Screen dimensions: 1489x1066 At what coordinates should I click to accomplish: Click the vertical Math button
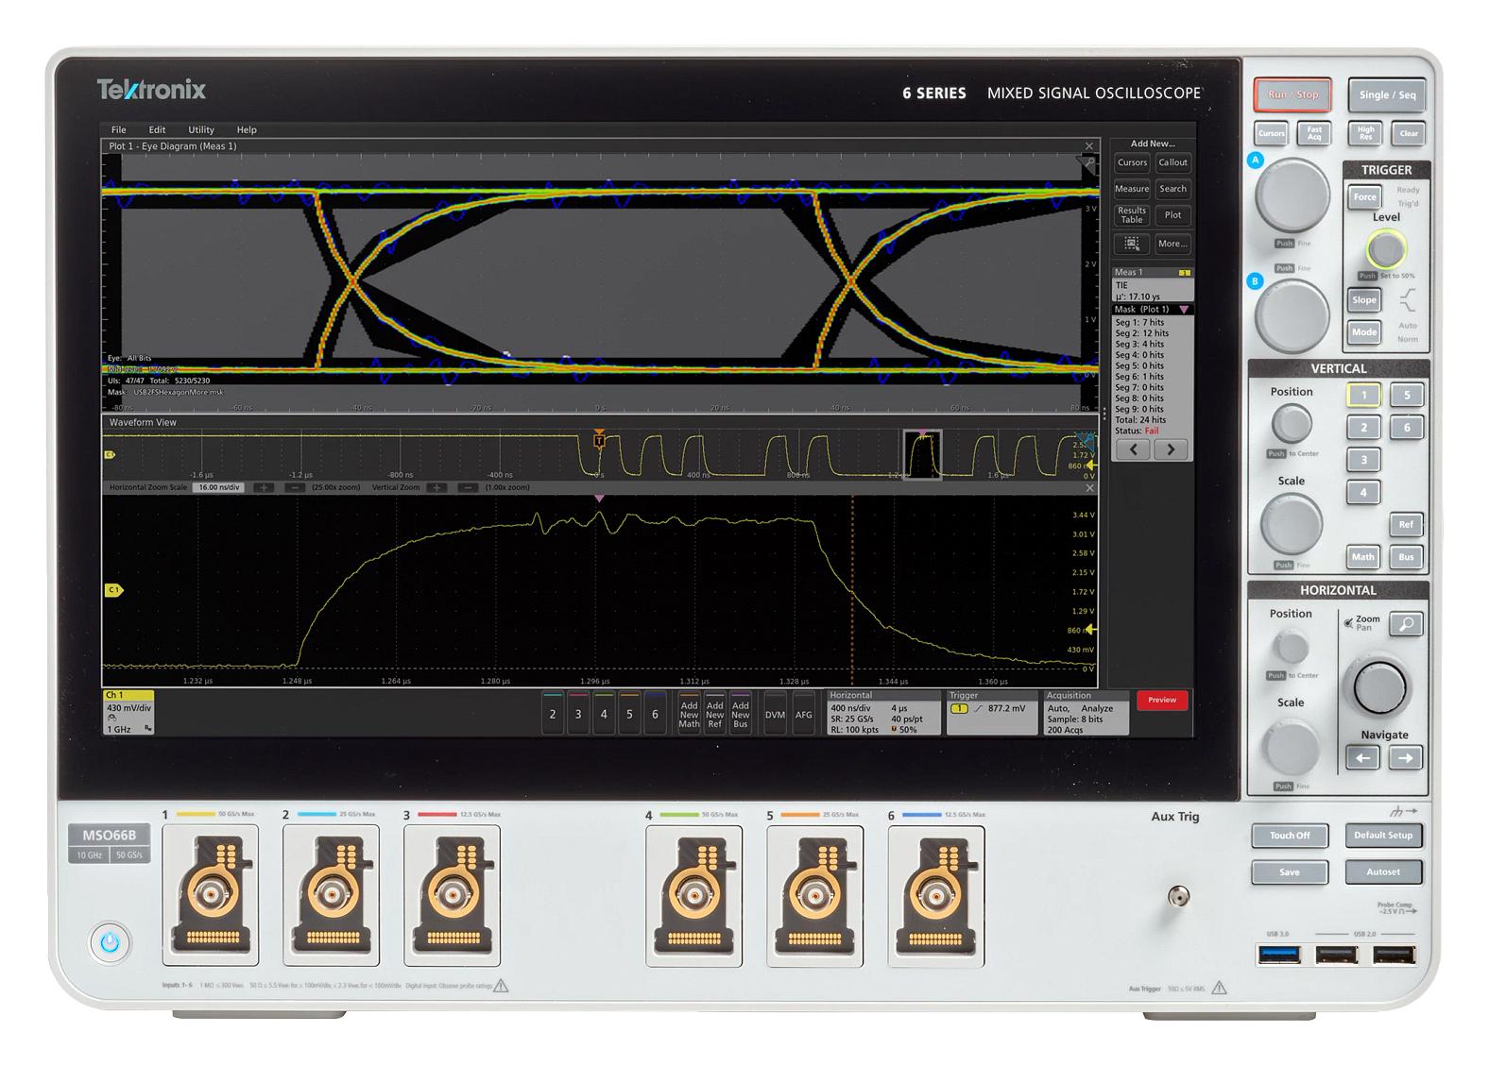pos(1363,557)
